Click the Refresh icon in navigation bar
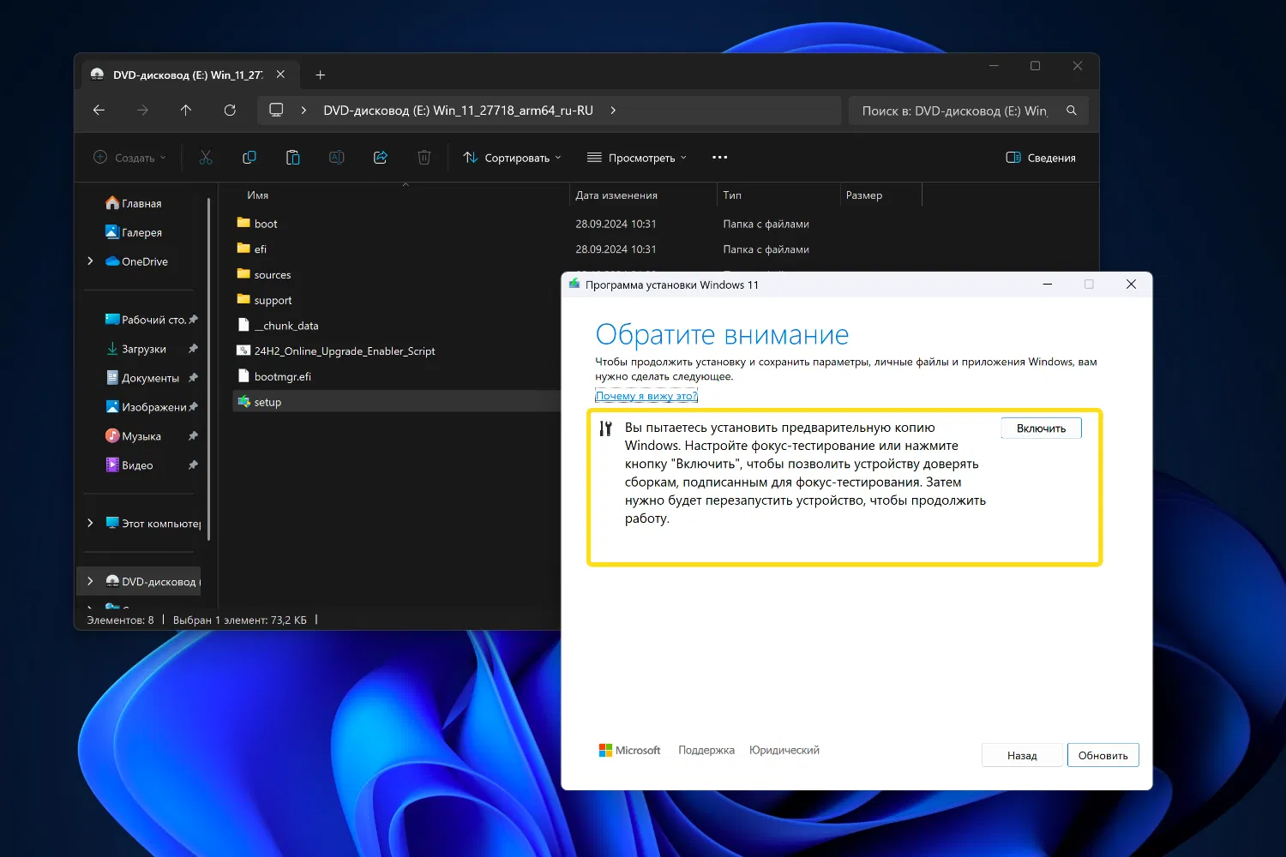 230,111
